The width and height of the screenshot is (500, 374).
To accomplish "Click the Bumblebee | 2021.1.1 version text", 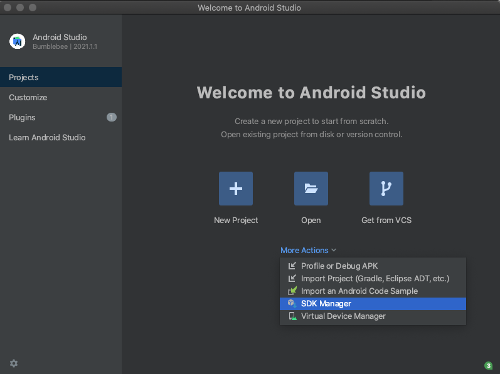I will (x=65, y=46).
